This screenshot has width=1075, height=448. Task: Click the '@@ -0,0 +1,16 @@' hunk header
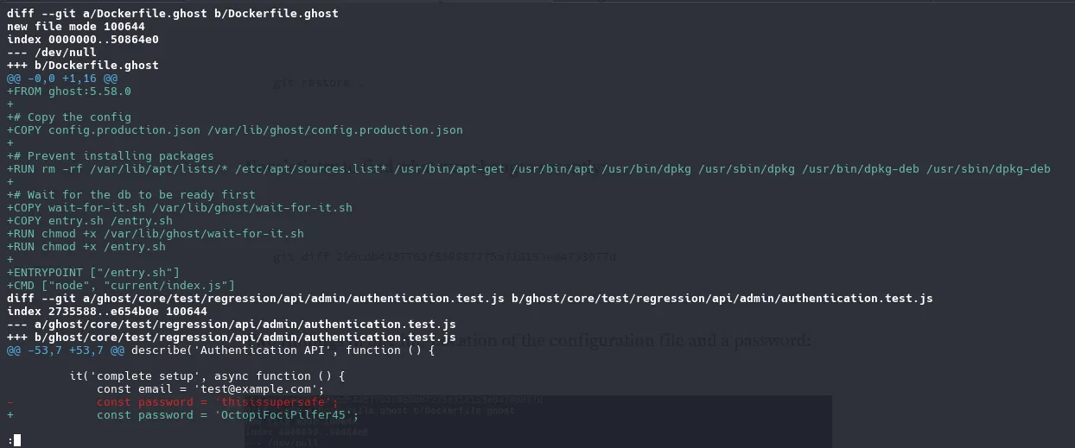pyautogui.click(x=62, y=79)
